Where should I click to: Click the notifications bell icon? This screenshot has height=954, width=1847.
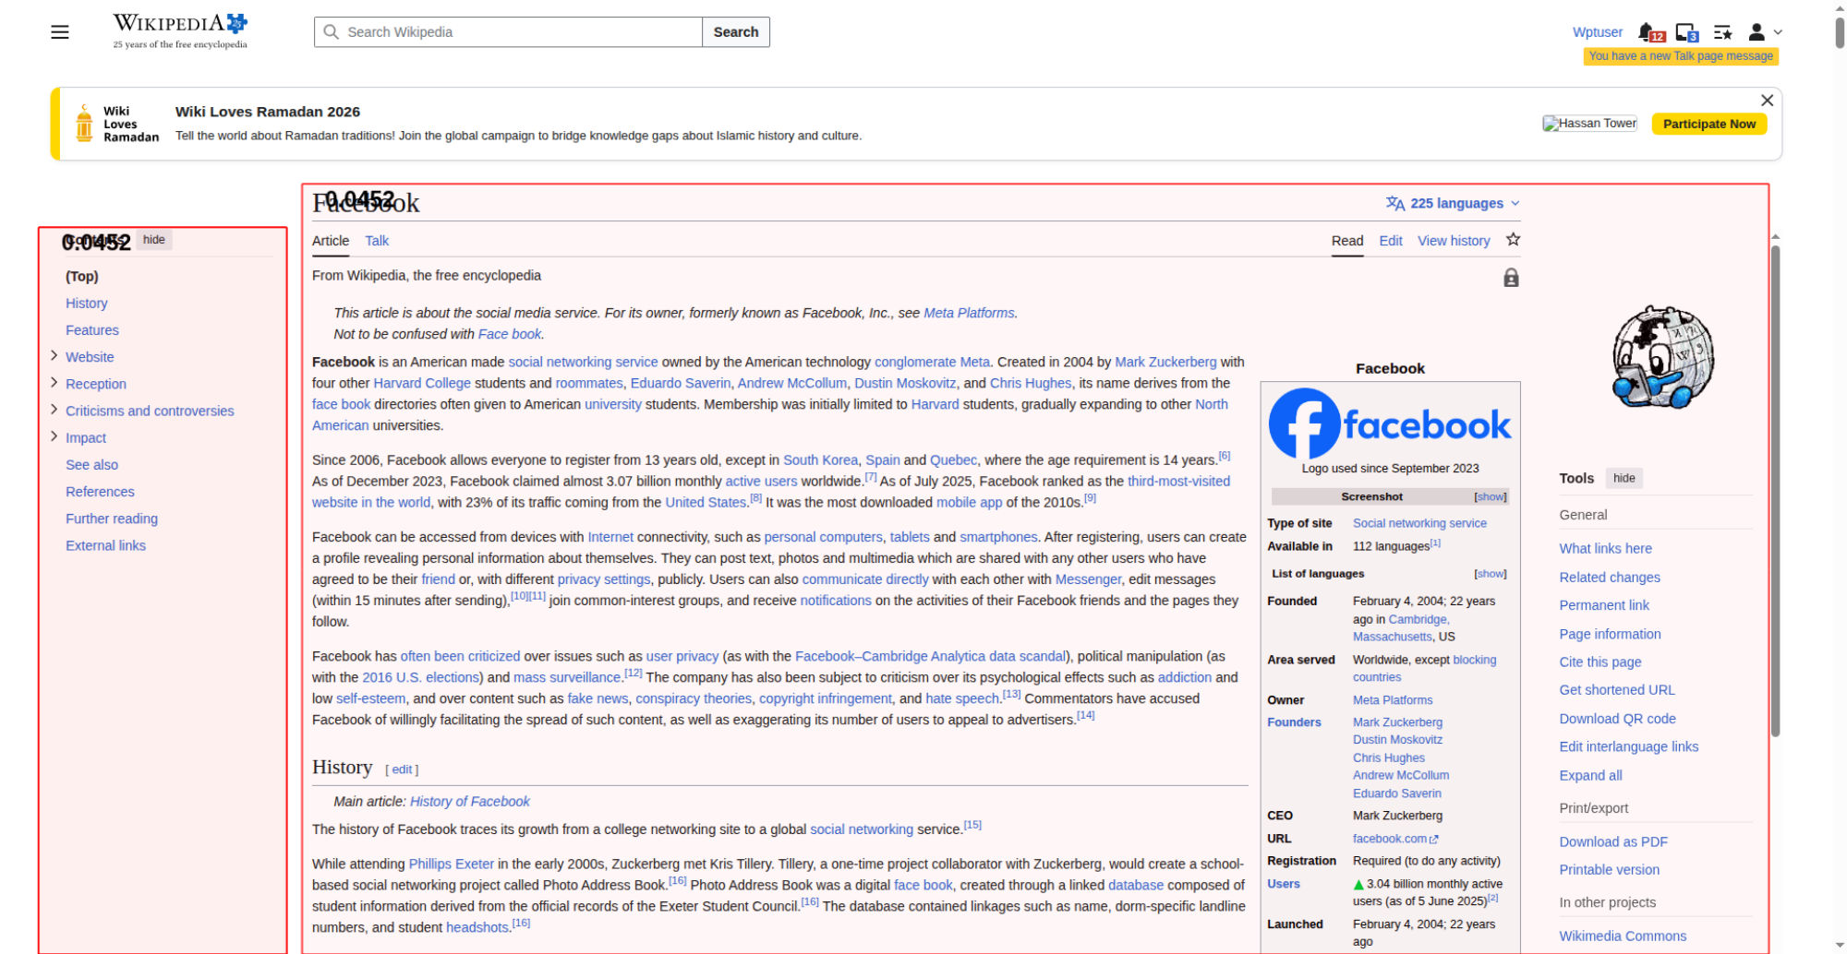point(1647,32)
